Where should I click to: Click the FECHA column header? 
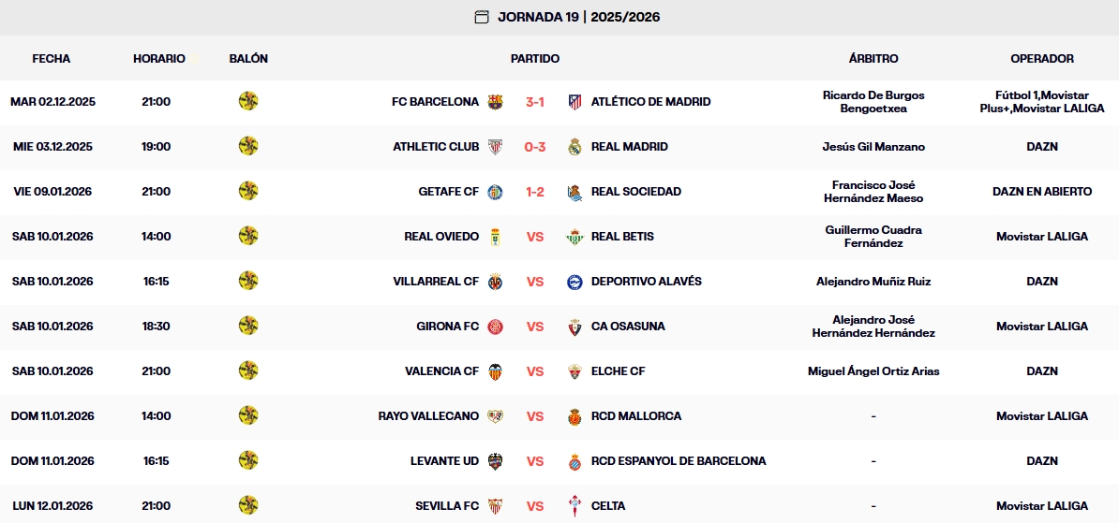52,58
